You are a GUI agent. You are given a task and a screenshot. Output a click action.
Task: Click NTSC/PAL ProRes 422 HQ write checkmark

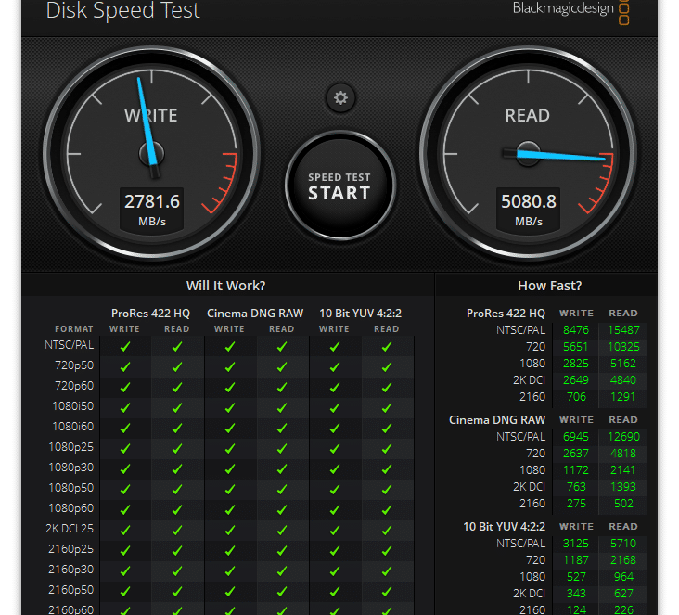[x=125, y=347]
